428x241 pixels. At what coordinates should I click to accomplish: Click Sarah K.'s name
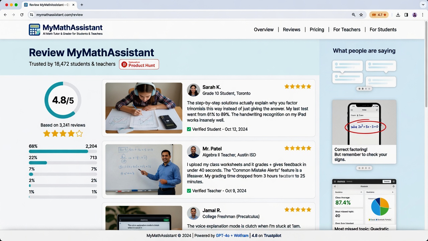point(212,87)
